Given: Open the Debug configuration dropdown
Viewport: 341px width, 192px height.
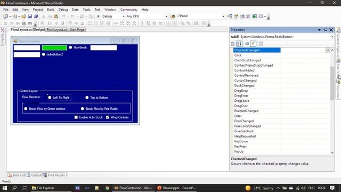Looking at the screenshot, I should (x=124, y=17).
